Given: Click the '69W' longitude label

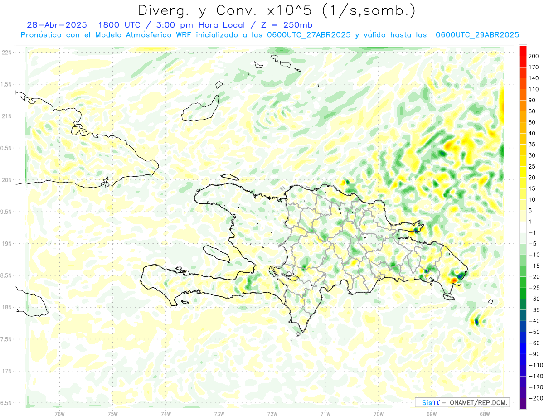Looking at the screenshot, I should pyautogui.click(x=432, y=414).
